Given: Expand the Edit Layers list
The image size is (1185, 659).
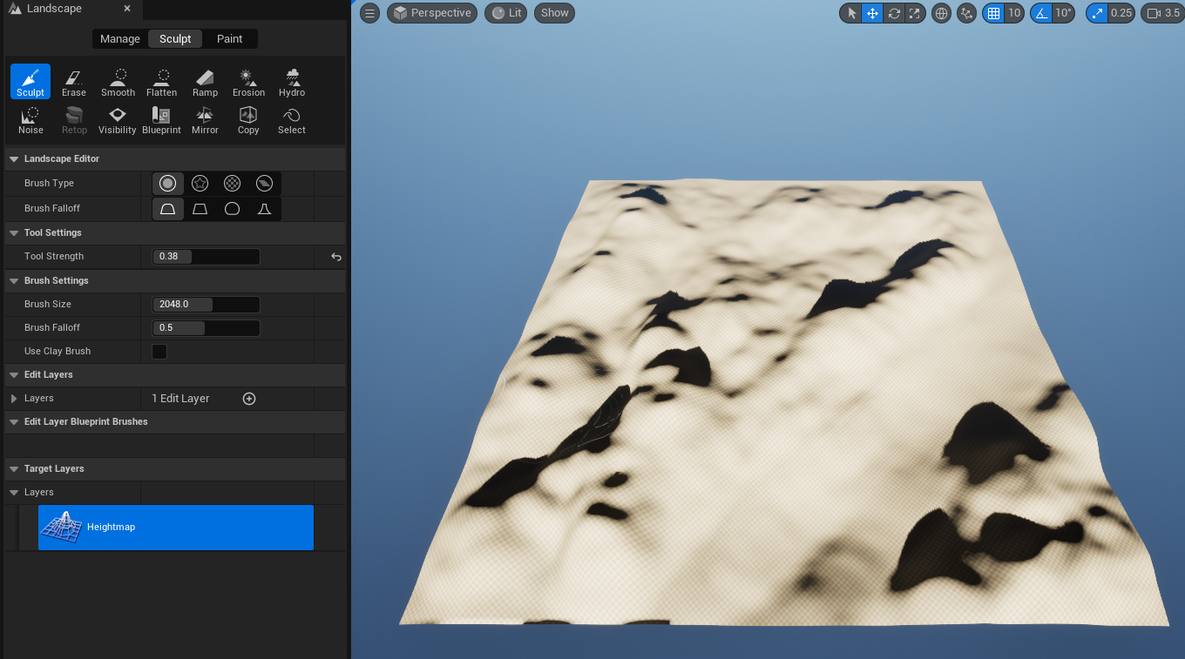Looking at the screenshot, I should click(14, 399).
